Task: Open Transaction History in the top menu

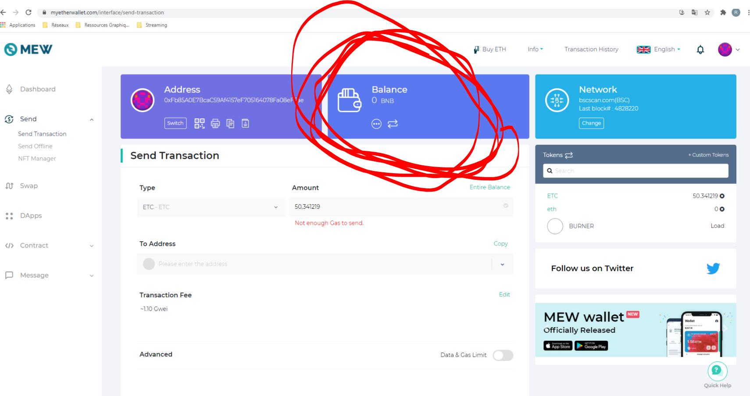Action: [591, 50]
